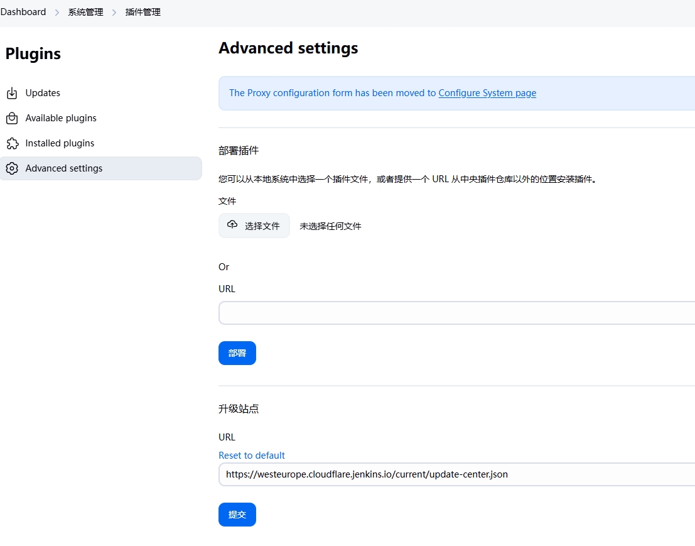Follow the Configure System page link

[487, 93]
